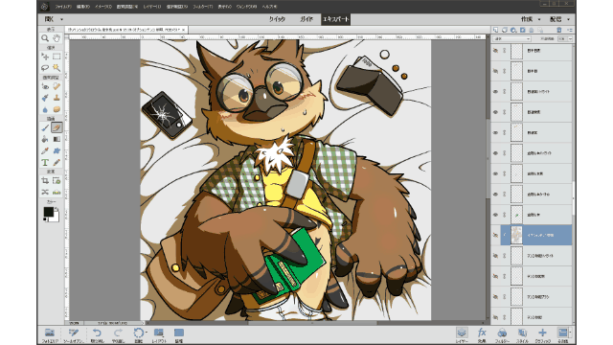Select the Crop tool
Viewport: 613px width, 345px height.
[45, 181]
